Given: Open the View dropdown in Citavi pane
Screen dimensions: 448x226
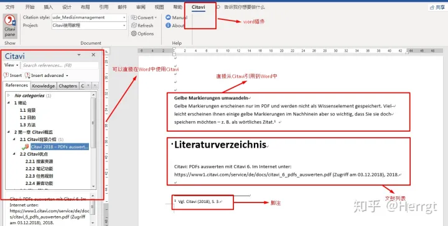Looking at the screenshot, I should pyautogui.click(x=11, y=65).
